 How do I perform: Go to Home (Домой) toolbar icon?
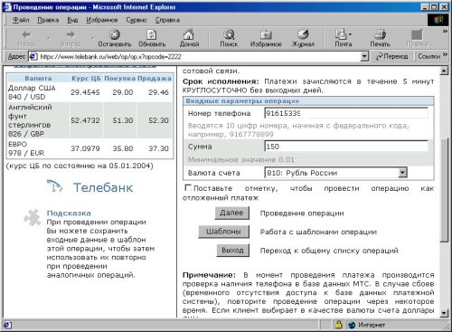[x=189, y=34]
